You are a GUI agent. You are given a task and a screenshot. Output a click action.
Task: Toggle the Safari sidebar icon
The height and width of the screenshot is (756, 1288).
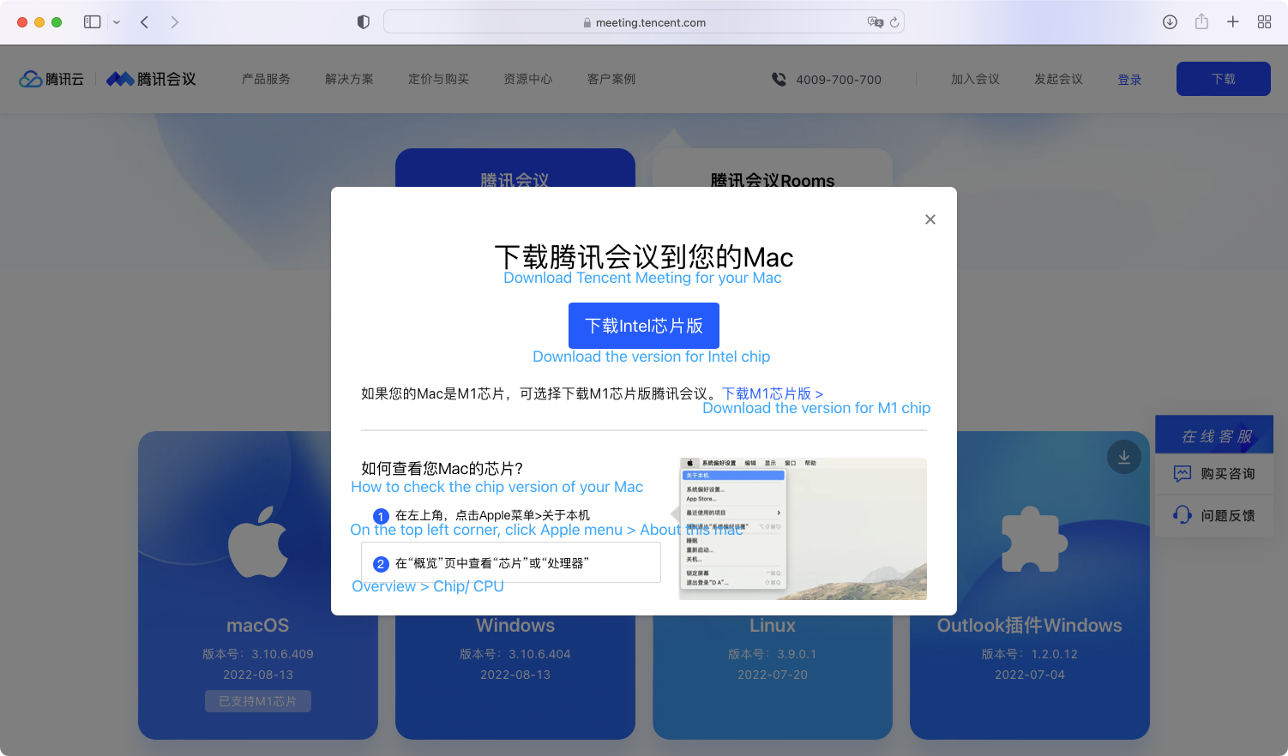(93, 22)
